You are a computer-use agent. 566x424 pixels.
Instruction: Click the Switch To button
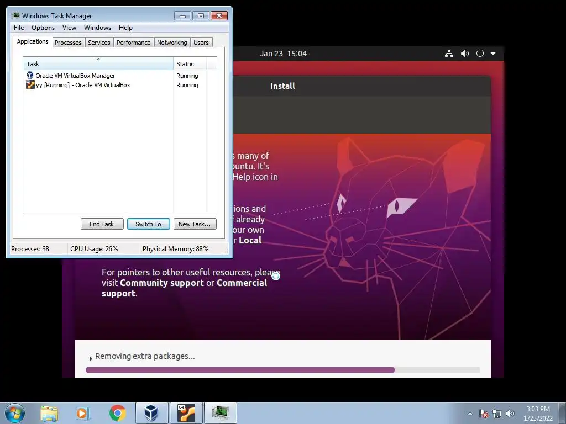(x=148, y=224)
